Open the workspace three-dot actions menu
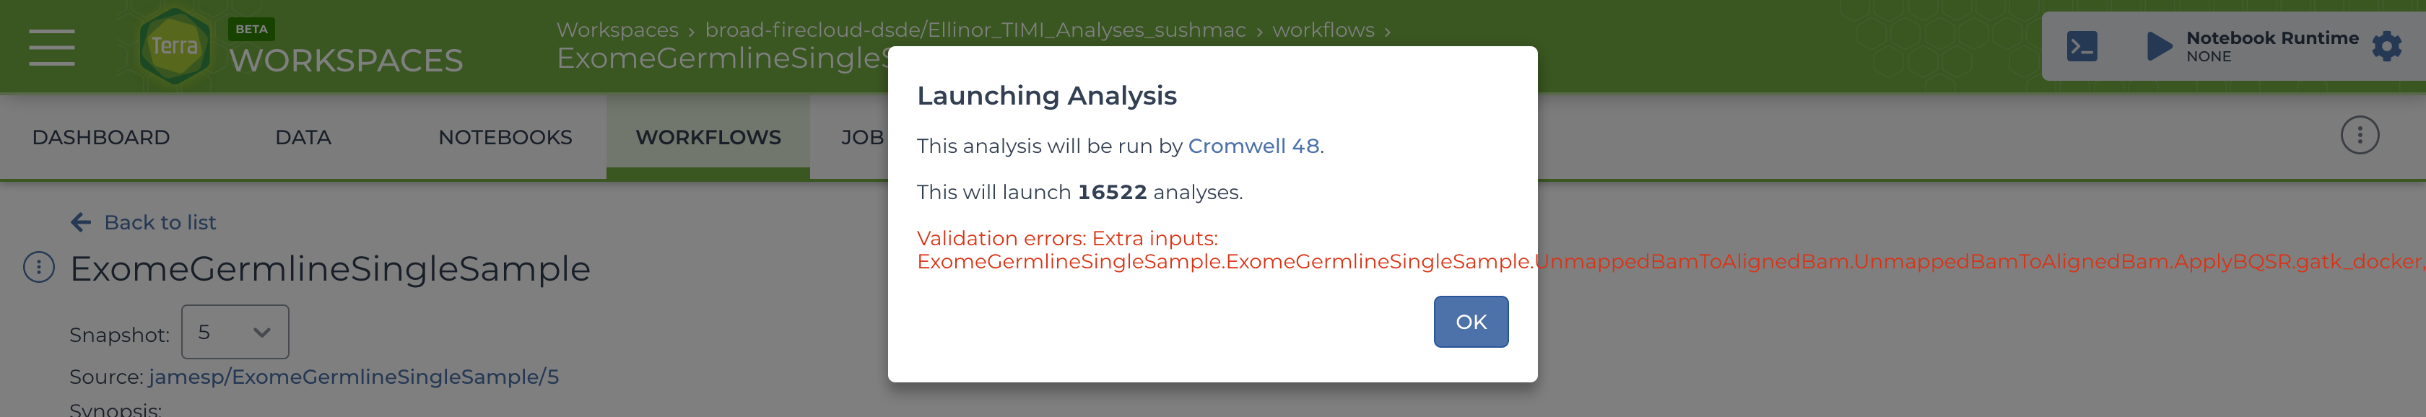The width and height of the screenshot is (2426, 417). [x=2359, y=136]
